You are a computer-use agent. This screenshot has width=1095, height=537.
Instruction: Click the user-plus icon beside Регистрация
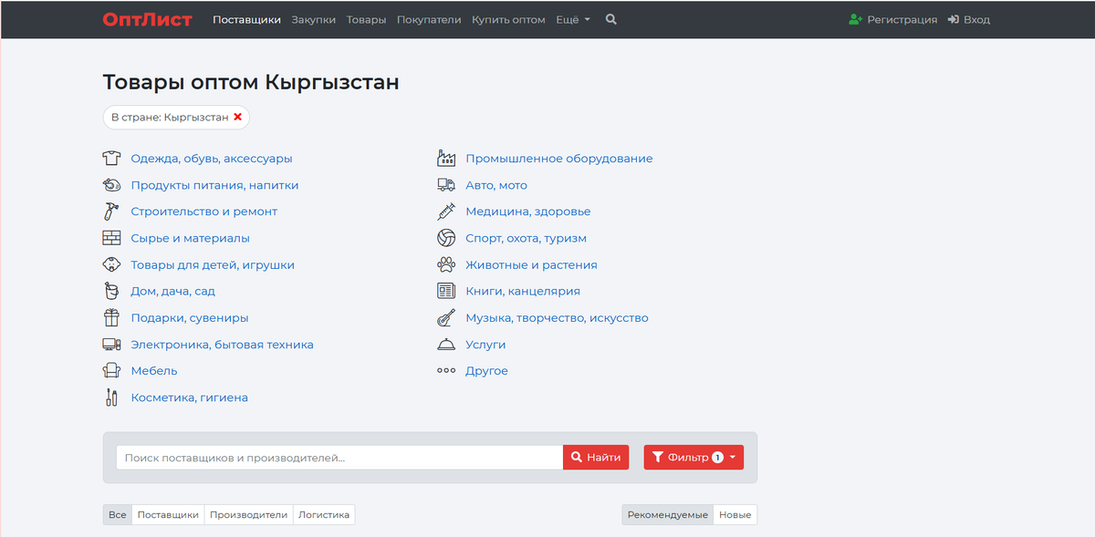click(x=856, y=19)
